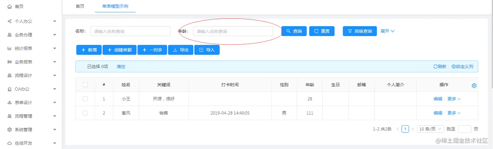The image size is (493, 149).
Task: Expand the 业务办理 sidebar menu chevron
Action: point(55,35)
